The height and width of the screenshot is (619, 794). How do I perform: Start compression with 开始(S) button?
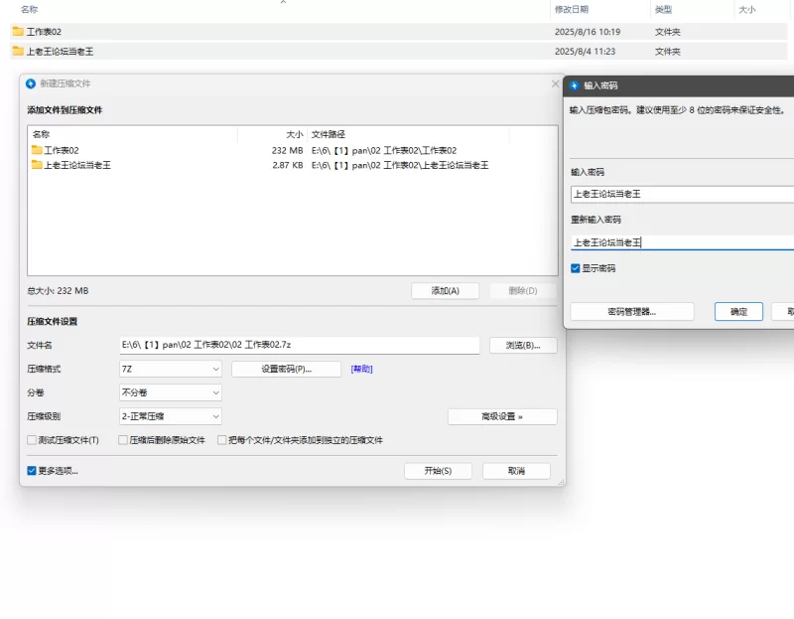click(438, 471)
